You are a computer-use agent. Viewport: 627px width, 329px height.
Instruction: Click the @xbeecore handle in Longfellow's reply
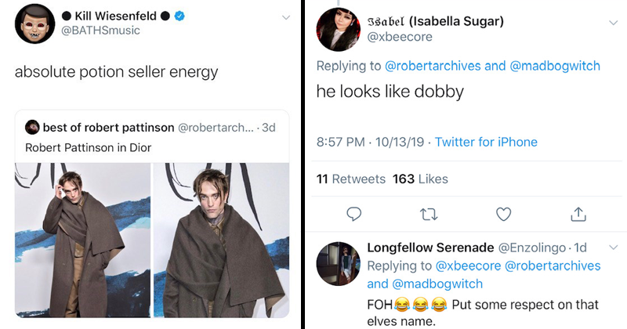[x=469, y=266]
